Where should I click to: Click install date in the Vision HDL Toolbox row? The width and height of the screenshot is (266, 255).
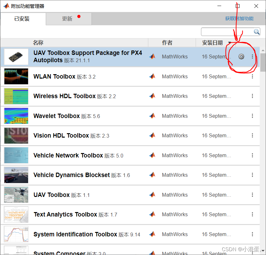click(216, 135)
